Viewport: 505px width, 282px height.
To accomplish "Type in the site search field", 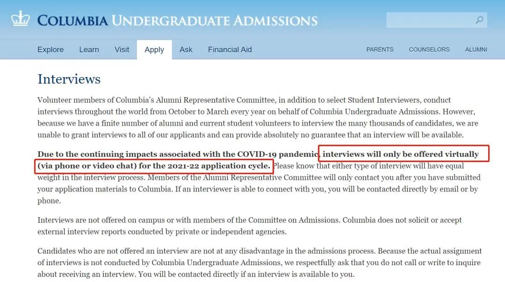I will 430,20.
